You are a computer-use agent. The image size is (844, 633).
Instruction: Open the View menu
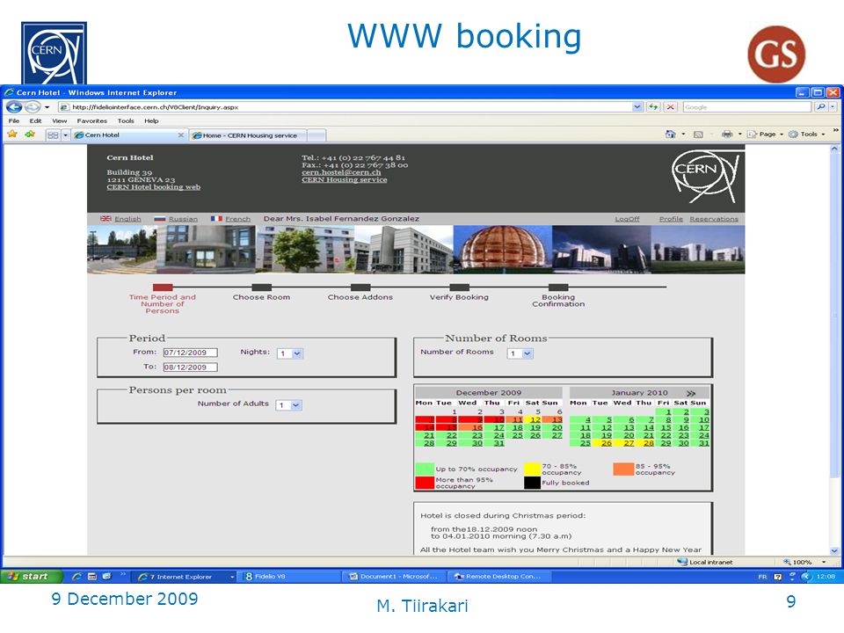click(59, 120)
